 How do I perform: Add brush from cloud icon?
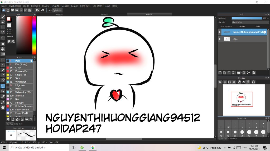8,119
